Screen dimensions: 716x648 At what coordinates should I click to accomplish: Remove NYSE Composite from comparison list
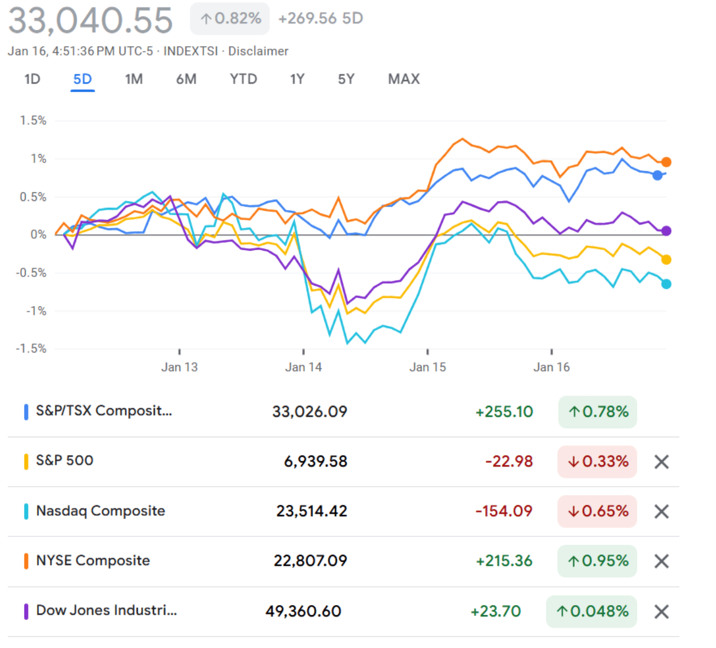[661, 562]
